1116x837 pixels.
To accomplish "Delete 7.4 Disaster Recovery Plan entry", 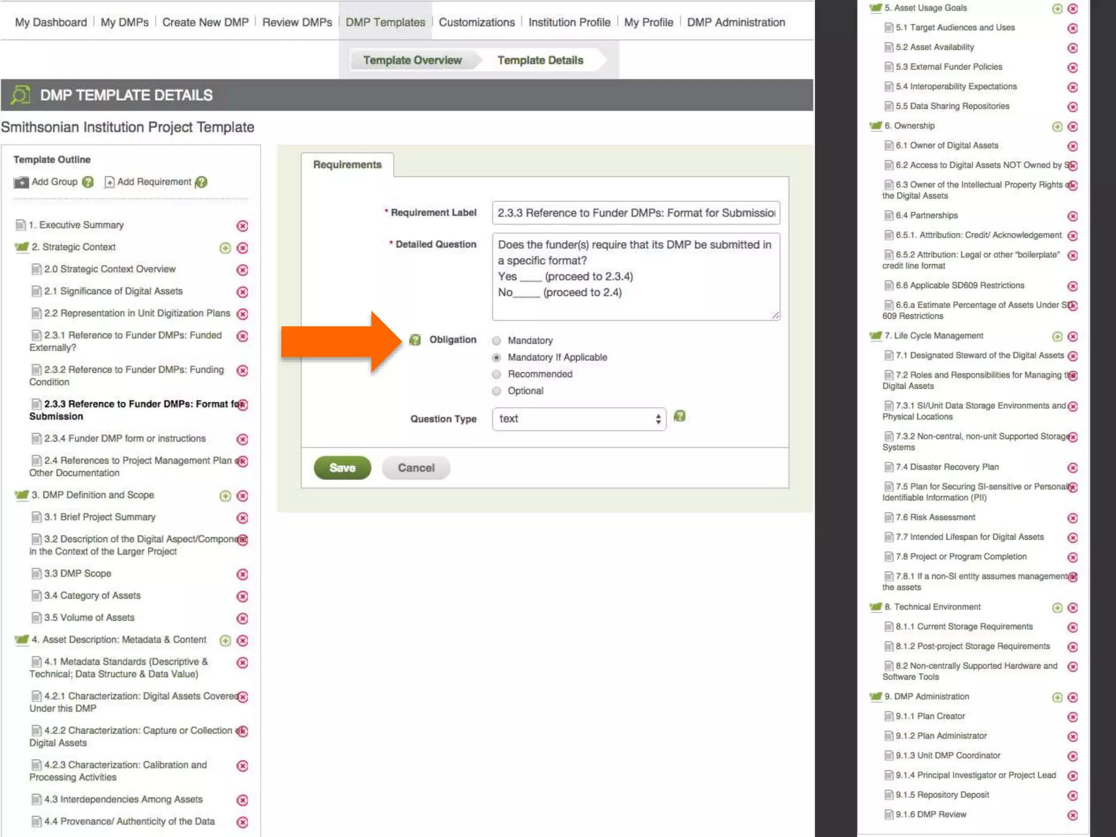I will [x=1072, y=468].
